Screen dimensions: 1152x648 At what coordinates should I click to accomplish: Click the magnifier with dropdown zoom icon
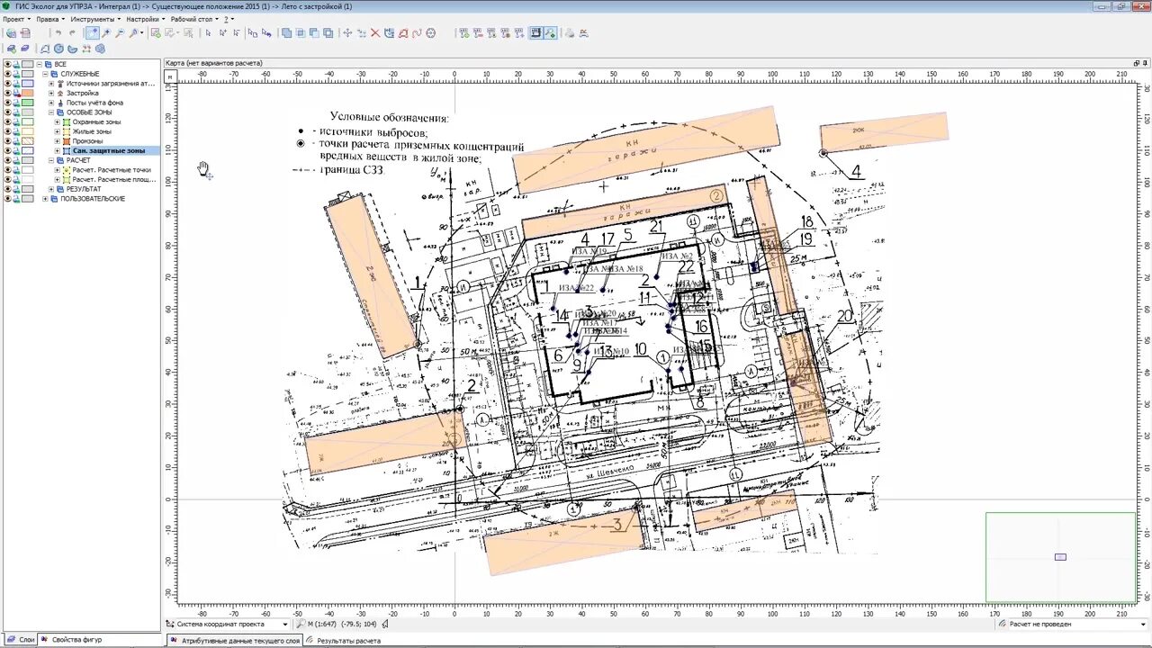136,32
